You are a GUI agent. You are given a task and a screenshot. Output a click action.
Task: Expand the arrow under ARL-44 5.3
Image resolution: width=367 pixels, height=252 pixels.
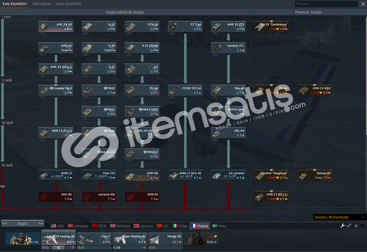click(x=215, y=140)
